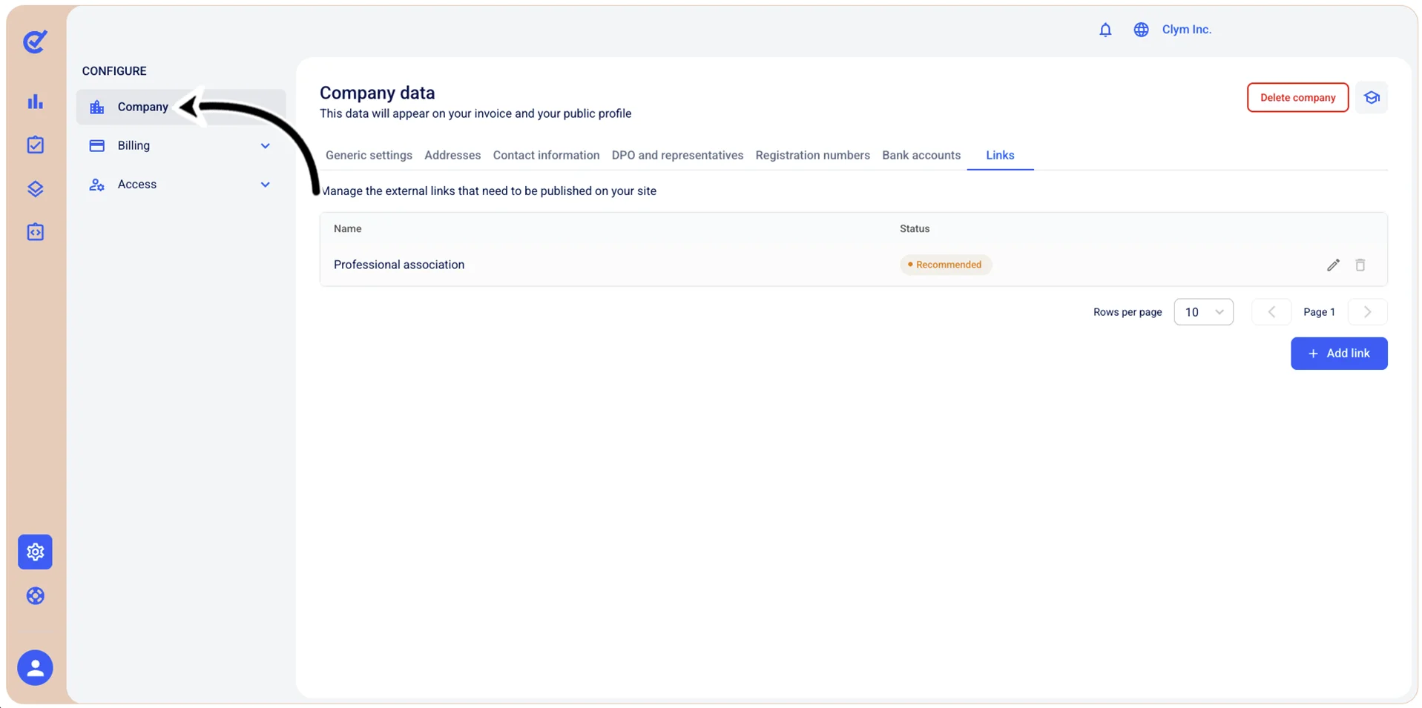Go to next page arrow
Screen dimensions: 1422x708
pos(1367,312)
